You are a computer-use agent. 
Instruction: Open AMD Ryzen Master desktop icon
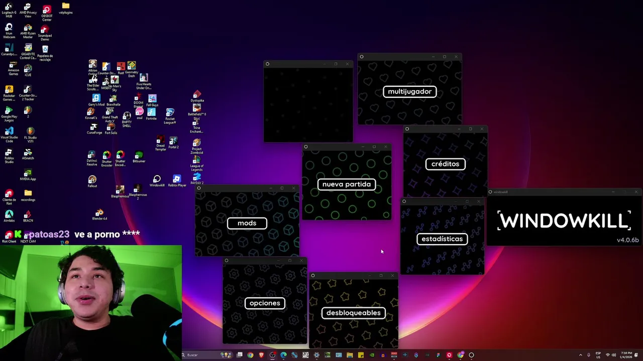tap(28, 31)
